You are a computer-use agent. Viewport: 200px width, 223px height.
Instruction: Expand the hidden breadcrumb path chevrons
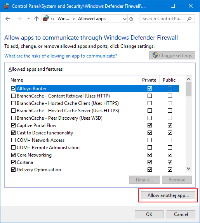tap(52, 19)
